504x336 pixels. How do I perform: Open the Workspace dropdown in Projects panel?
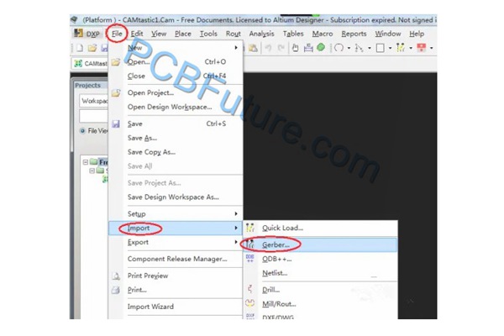[91, 101]
